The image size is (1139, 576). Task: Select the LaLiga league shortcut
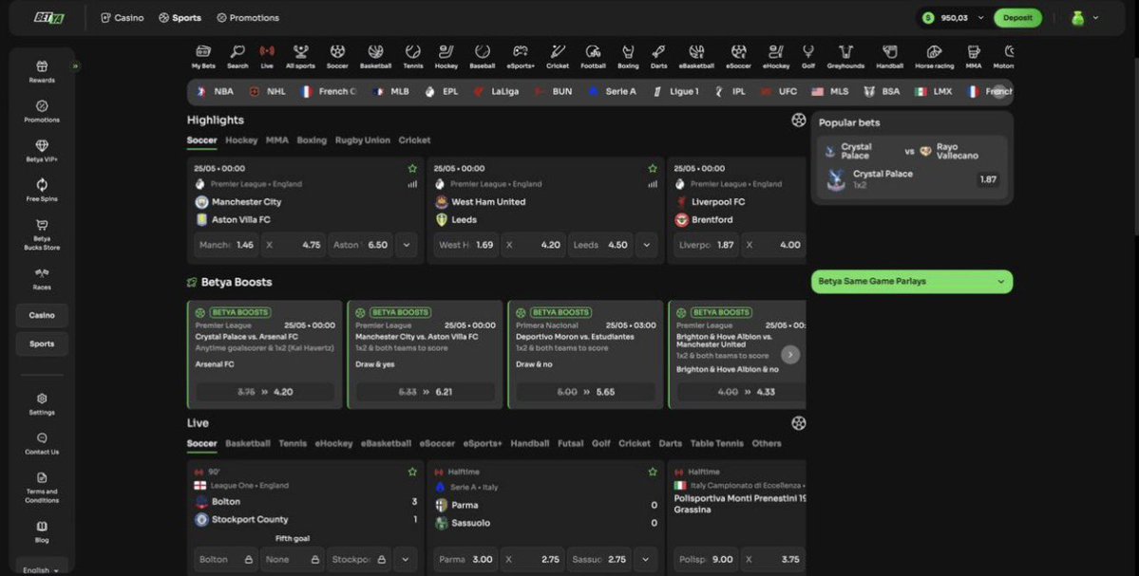[496, 92]
